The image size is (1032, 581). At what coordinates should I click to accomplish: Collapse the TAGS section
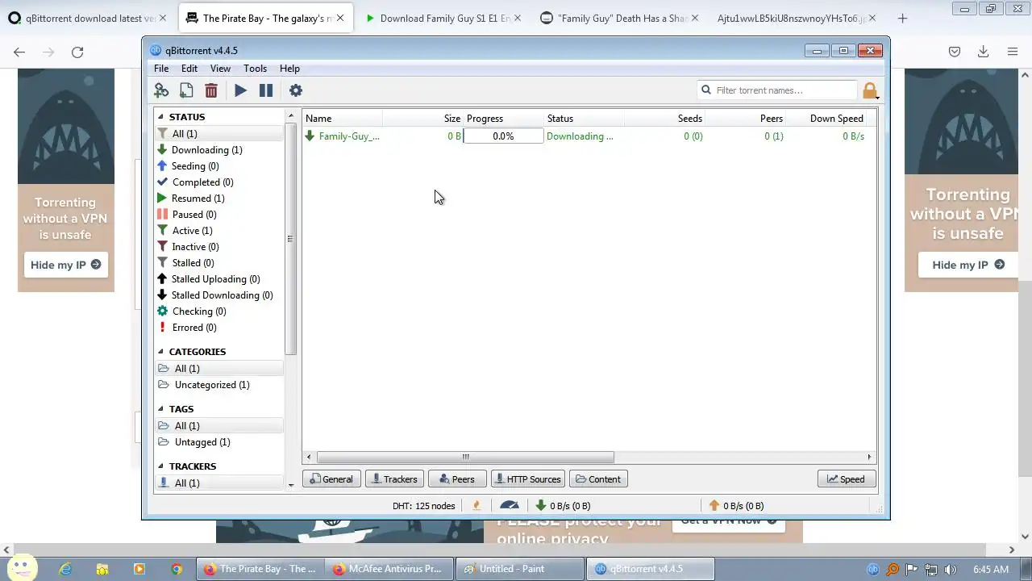pos(161,409)
